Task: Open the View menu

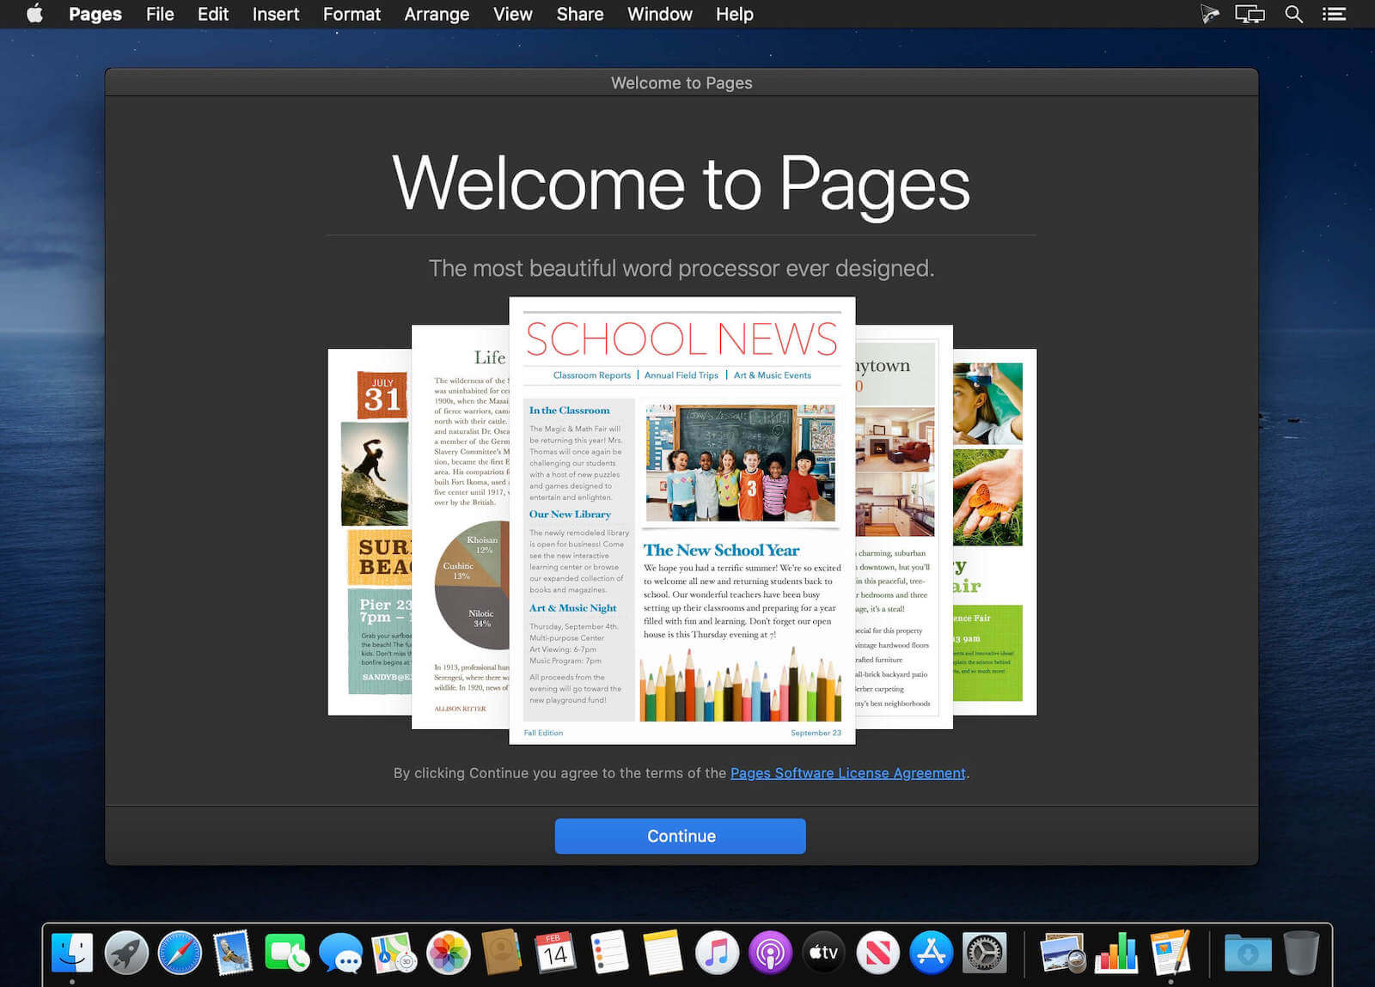Action: point(513,14)
